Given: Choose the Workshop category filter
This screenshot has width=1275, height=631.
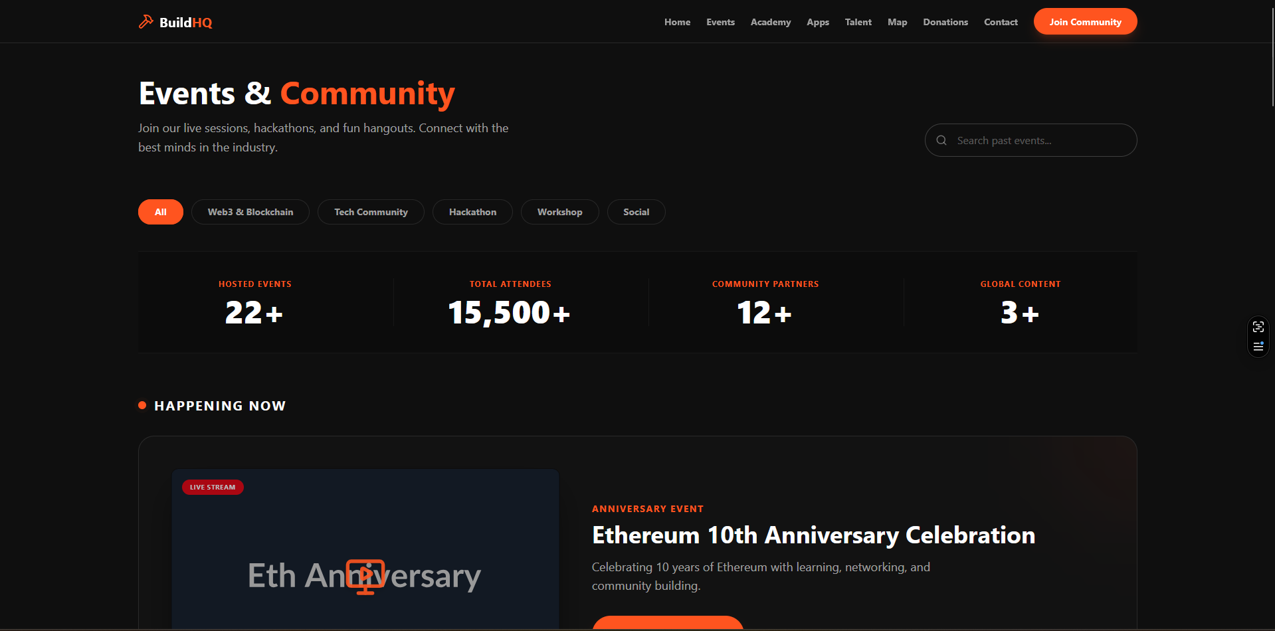Looking at the screenshot, I should point(559,212).
